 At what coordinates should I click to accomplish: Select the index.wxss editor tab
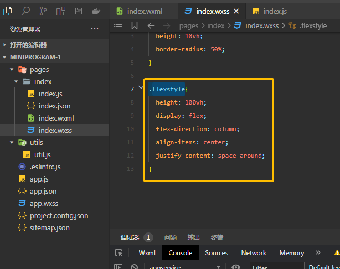point(212,11)
